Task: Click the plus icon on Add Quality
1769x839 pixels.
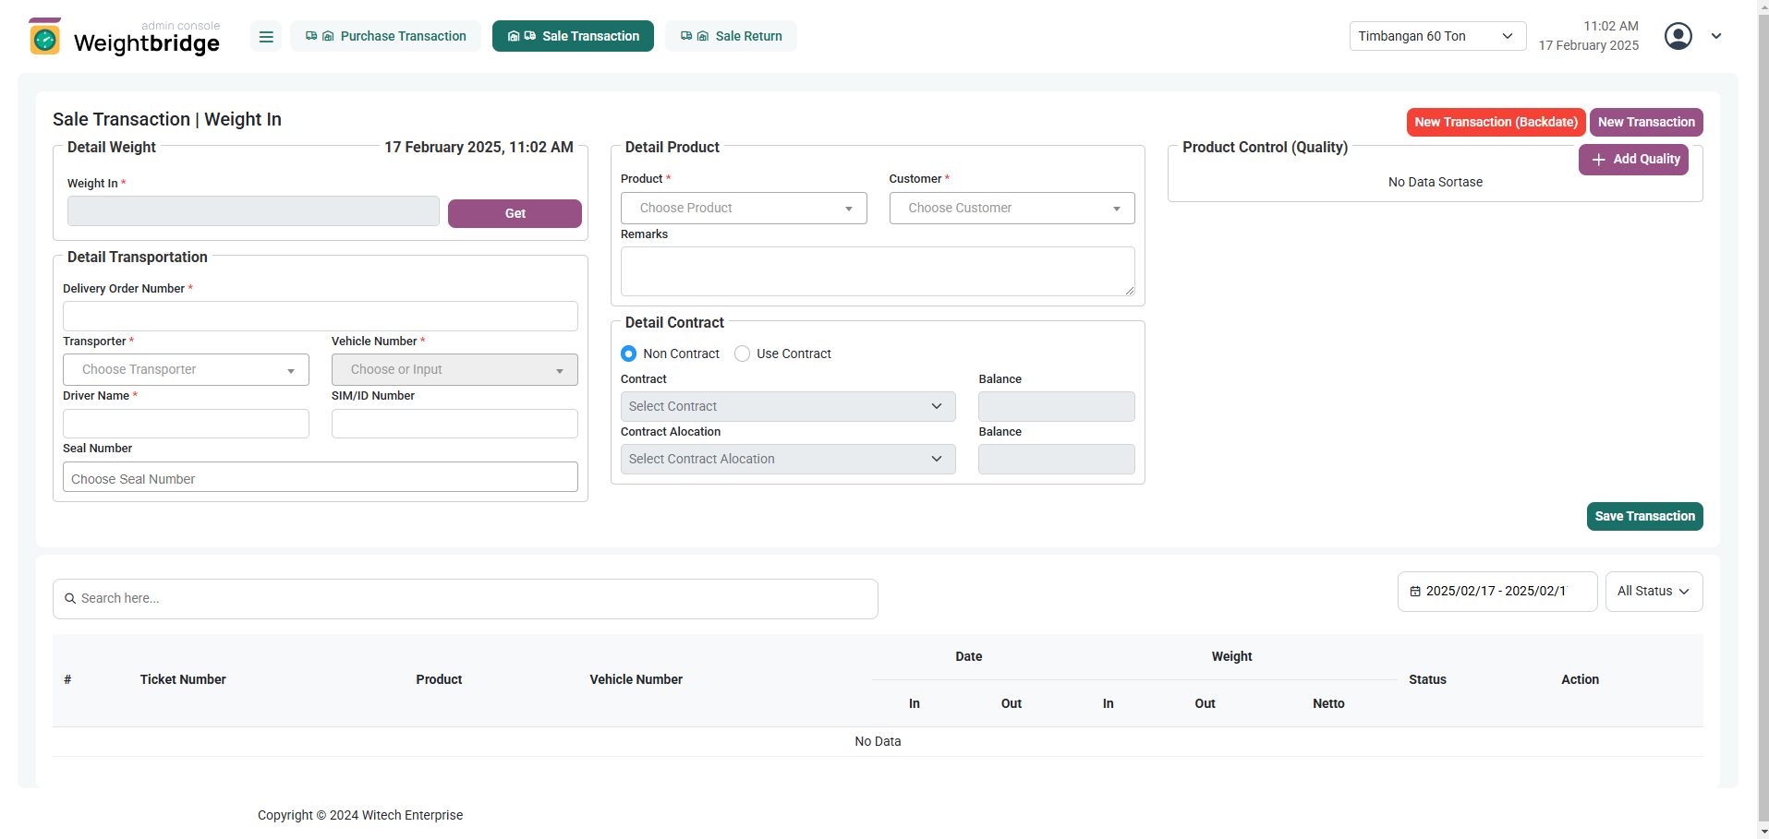Action: (x=1598, y=160)
